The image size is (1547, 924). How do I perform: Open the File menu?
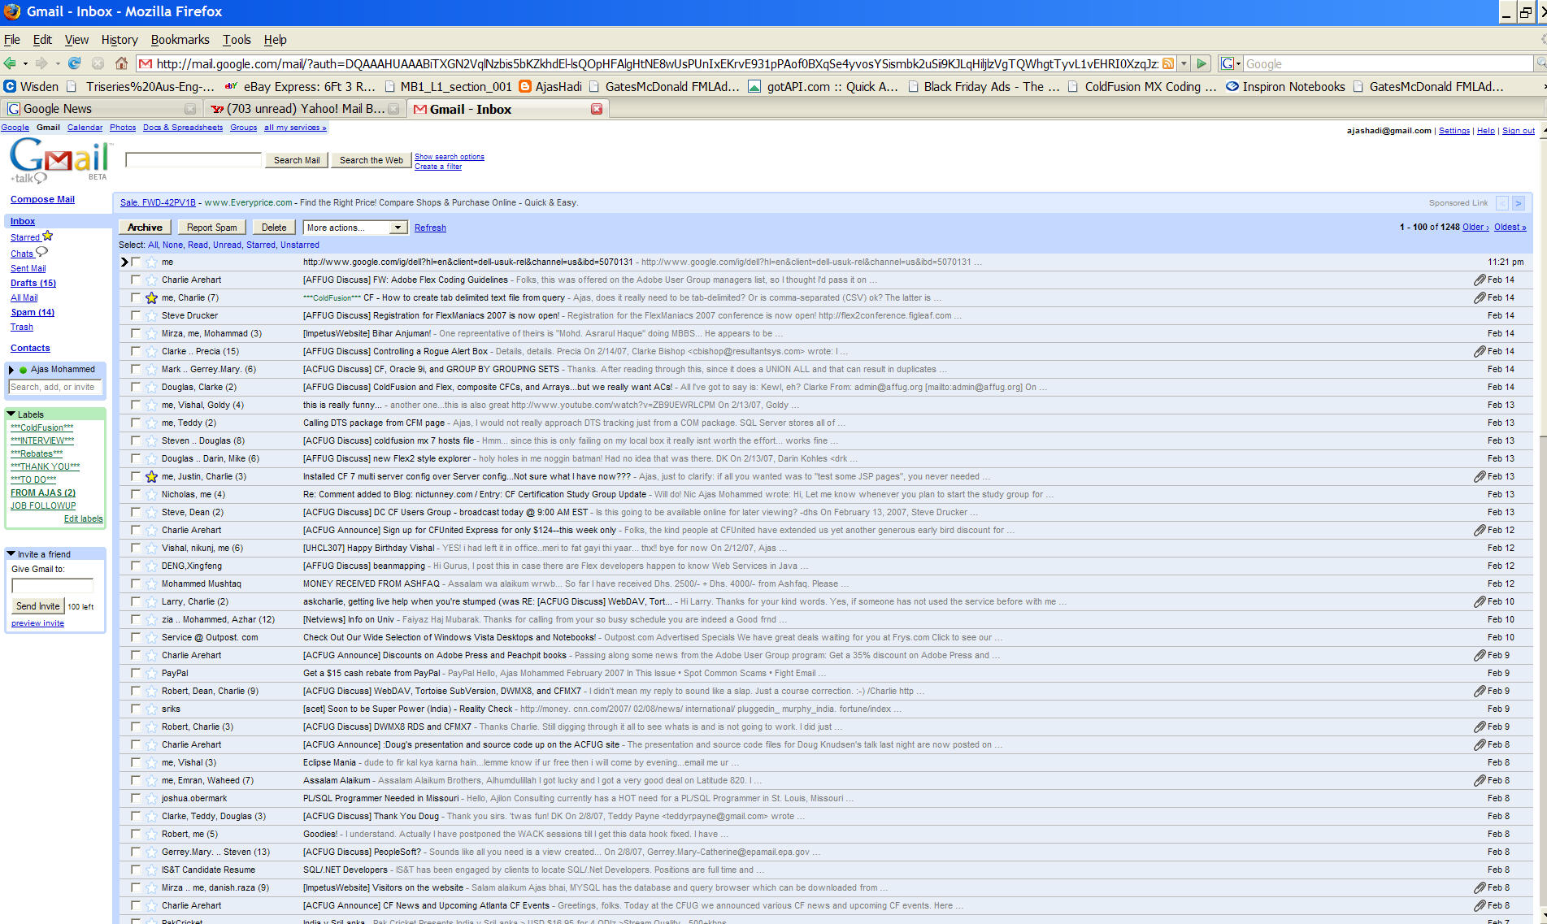(x=12, y=40)
